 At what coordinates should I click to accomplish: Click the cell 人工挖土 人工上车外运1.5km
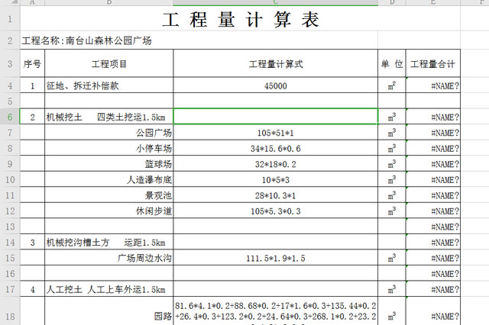coord(108,289)
